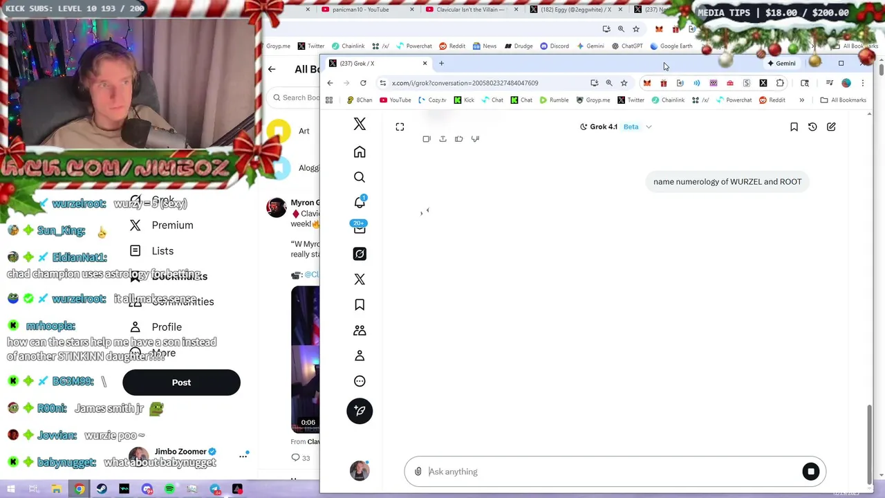Open Notifications bell icon

tap(360, 202)
